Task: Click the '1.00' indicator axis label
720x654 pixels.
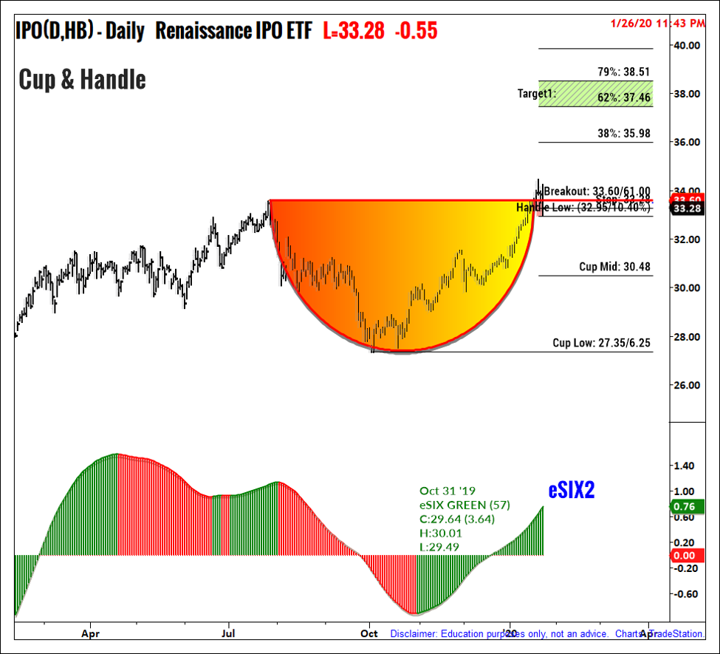Action: (x=684, y=491)
